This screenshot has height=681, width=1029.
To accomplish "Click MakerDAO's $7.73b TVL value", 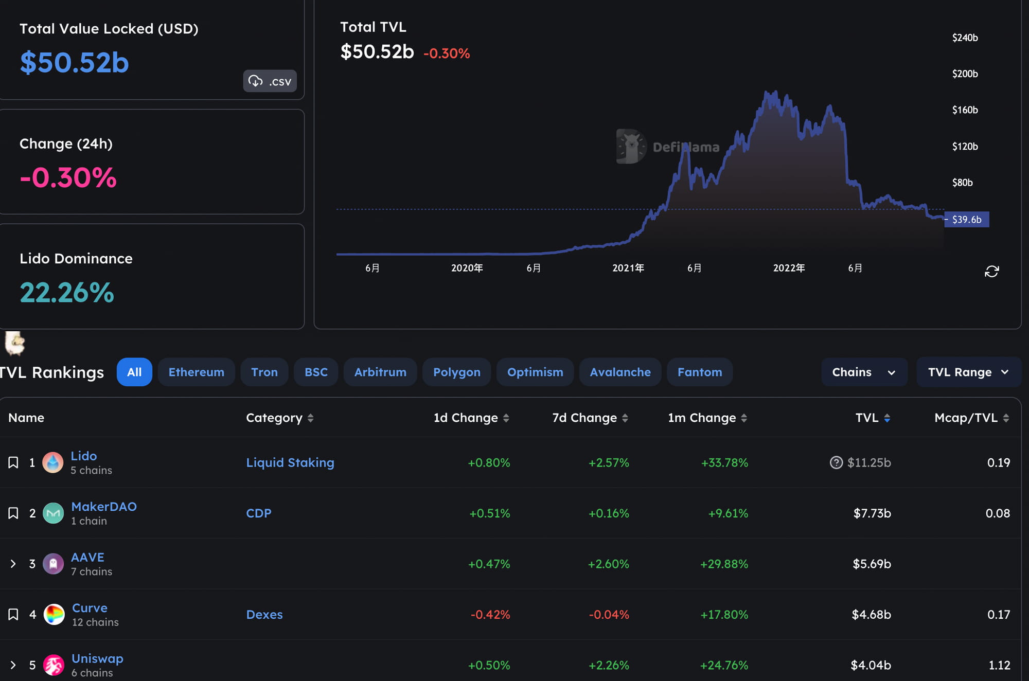I will (872, 513).
